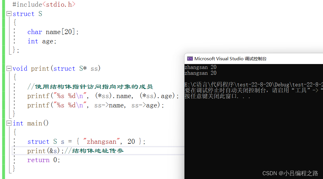This screenshot has height=179, width=323.
Task: Click the comment 结构体地址传参
Action: (x=94, y=151)
